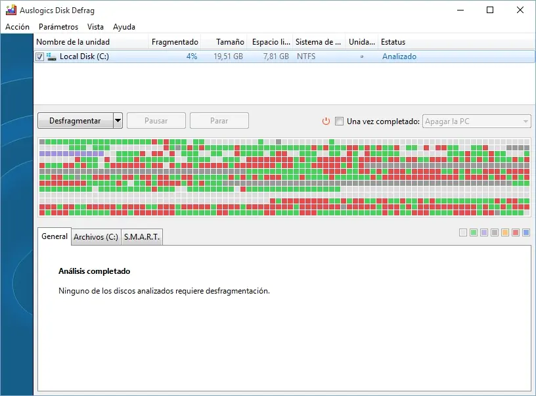Sort by 'Nombre de la unidad' column header
The image size is (536, 396).
coord(91,42)
